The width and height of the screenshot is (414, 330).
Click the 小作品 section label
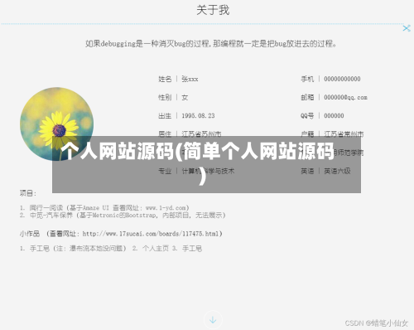[30, 234]
